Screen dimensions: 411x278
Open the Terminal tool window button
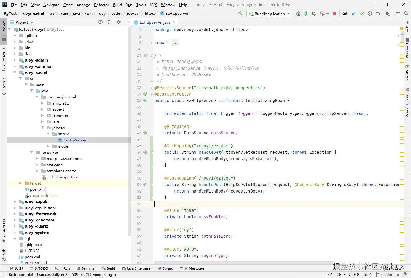click(x=86, y=268)
